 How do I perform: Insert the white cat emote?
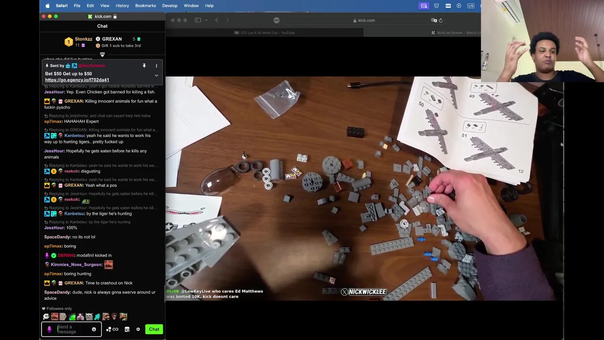click(x=89, y=317)
